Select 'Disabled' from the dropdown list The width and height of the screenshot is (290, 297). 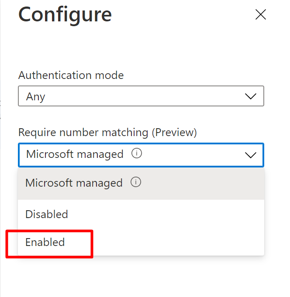[x=47, y=214]
